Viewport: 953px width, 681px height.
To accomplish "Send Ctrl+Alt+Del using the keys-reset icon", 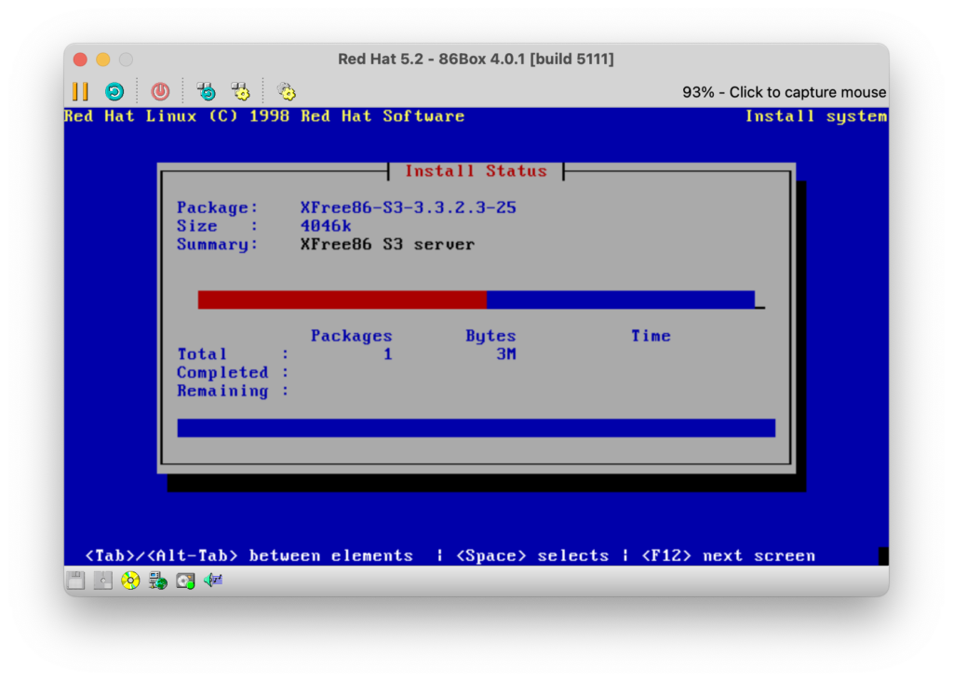I will [x=207, y=92].
